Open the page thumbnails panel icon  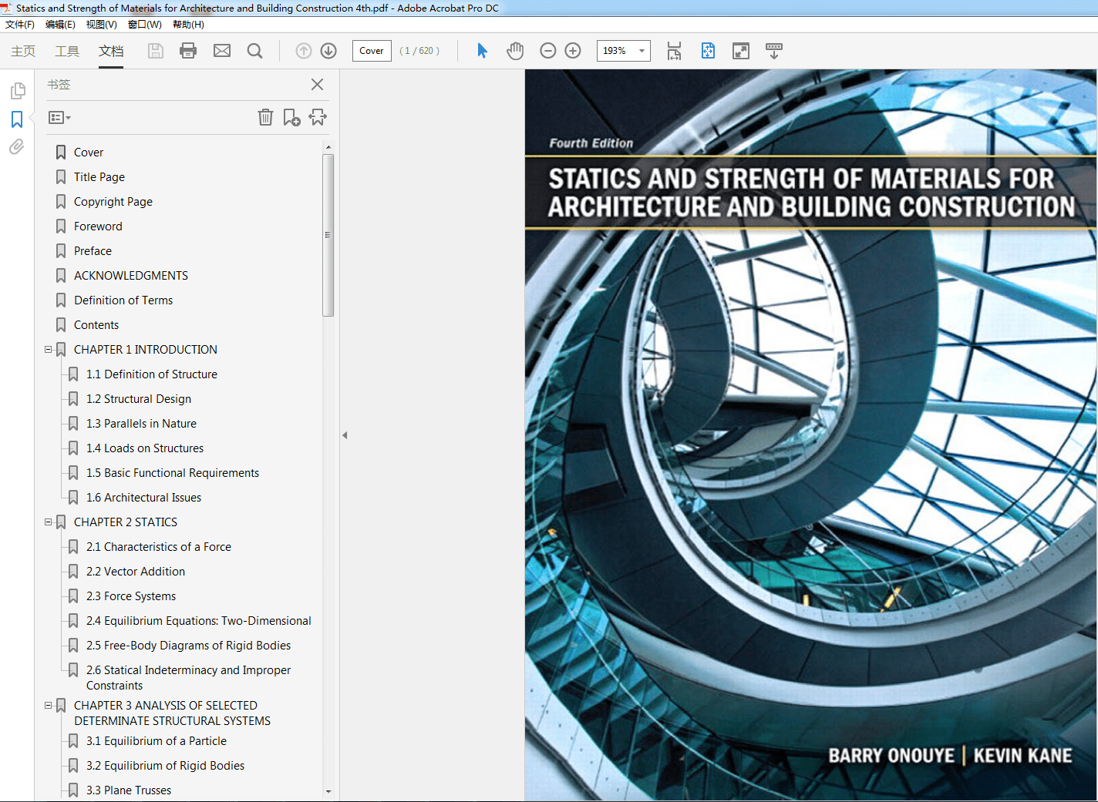18,91
